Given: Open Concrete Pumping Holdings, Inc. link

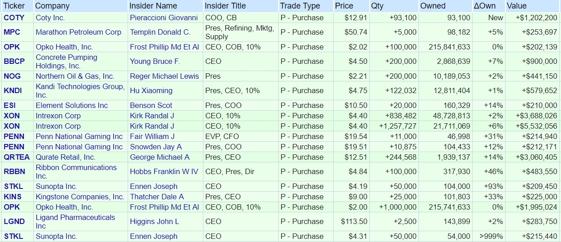Looking at the screenshot, I should click(x=67, y=61).
